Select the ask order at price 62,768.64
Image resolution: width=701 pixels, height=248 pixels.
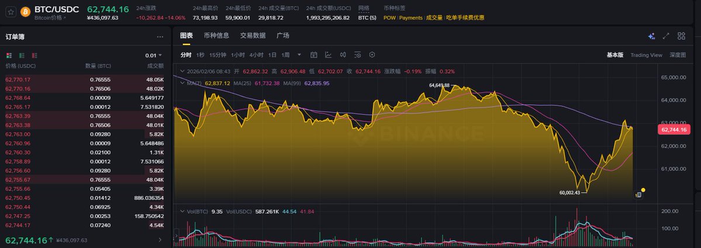pos(85,98)
